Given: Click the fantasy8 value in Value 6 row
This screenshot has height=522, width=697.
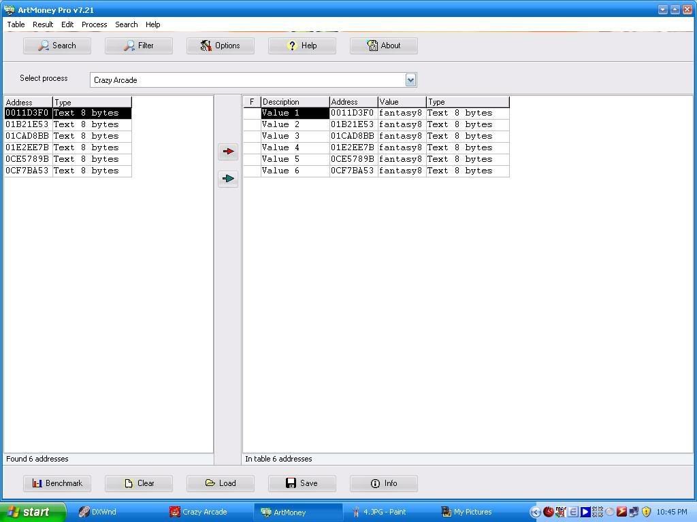Looking at the screenshot, I should pyautogui.click(x=402, y=171).
